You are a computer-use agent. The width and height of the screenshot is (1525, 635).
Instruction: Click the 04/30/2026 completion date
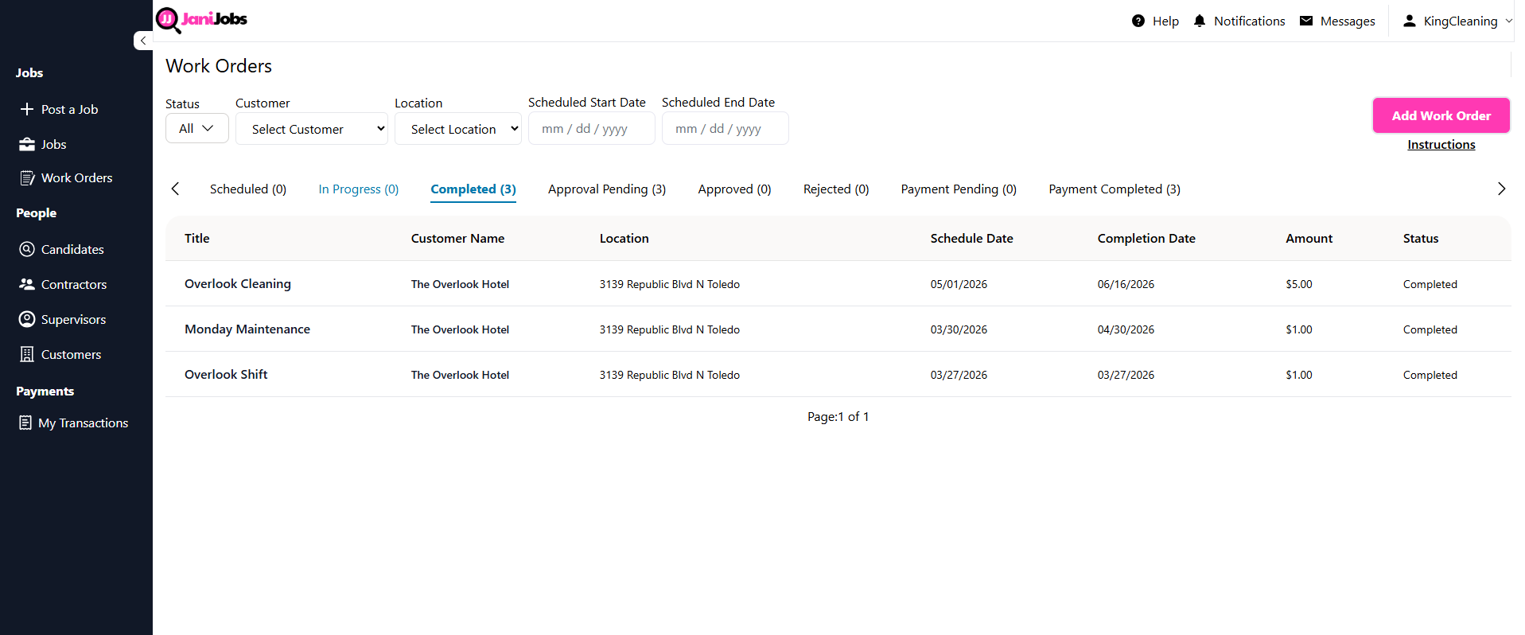click(x=1126, y=329)
